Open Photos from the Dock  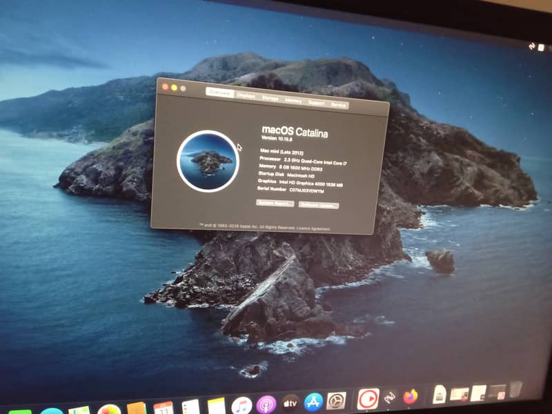pyautogui.click(x=109, y=410)
